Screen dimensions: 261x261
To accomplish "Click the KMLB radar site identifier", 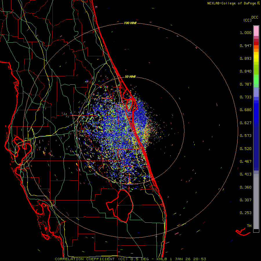I will click(x=162, y=259).
